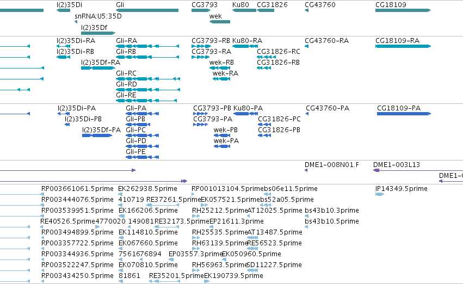Select the CG43760 gene label
Screen dimensions: 463x284
tap(320, 5)
